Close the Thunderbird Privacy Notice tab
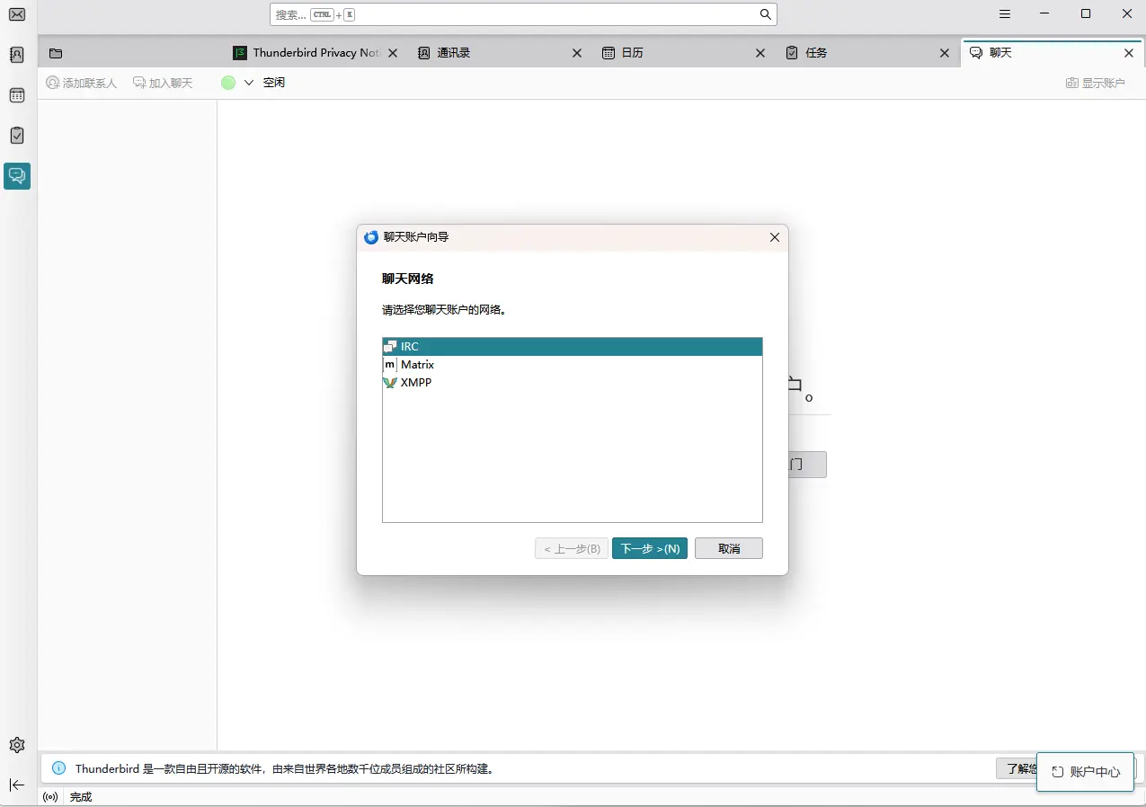The width and height of the screenshot is (1146, 807). [x=393, y=53]
